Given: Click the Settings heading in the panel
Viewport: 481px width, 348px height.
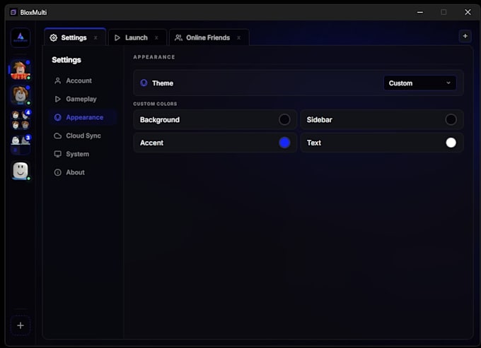Looking at the screenshot, I should click(66, 60).
